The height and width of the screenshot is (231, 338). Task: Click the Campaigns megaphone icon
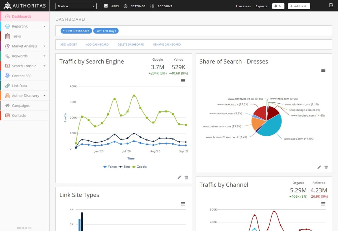[x=8, y=106]
